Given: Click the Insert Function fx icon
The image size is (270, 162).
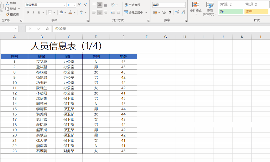Looking at the screenshot, I should click(47, 28).
